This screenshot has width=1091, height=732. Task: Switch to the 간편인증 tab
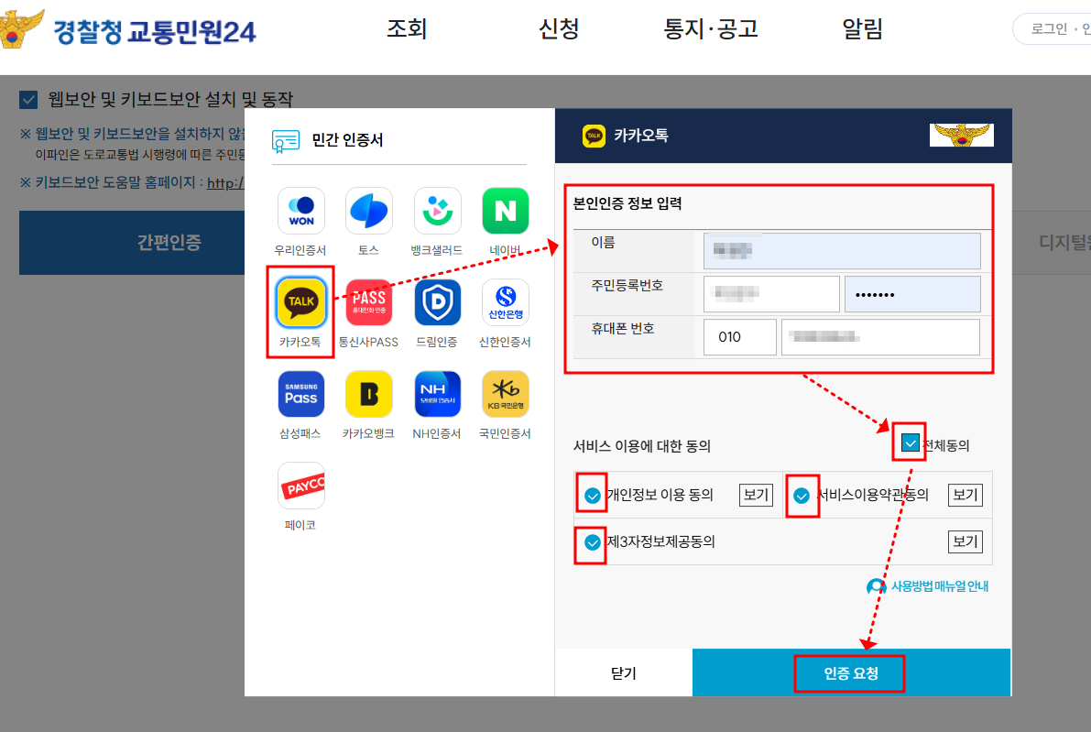click(x=132, y=242)
